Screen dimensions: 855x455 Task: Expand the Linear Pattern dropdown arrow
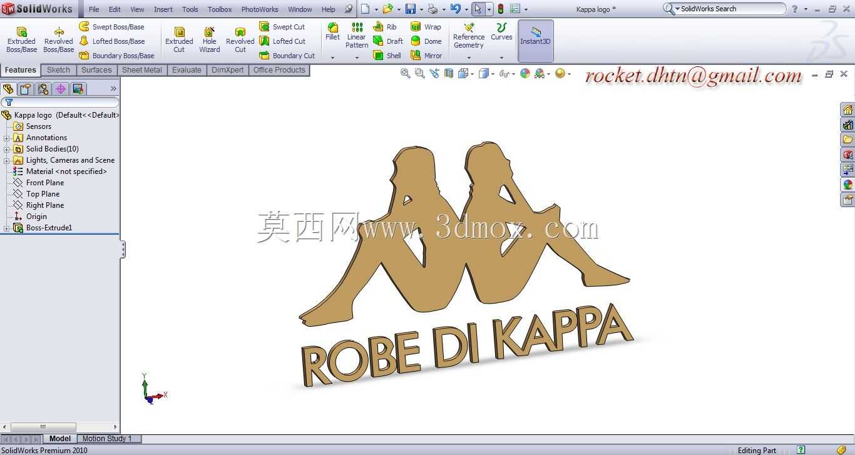357,58
